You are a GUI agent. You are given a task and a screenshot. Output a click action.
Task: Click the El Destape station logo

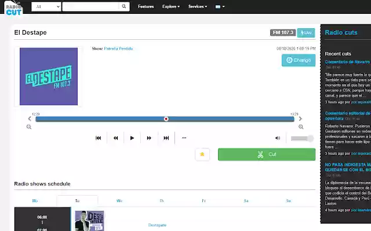pos(49,76)
